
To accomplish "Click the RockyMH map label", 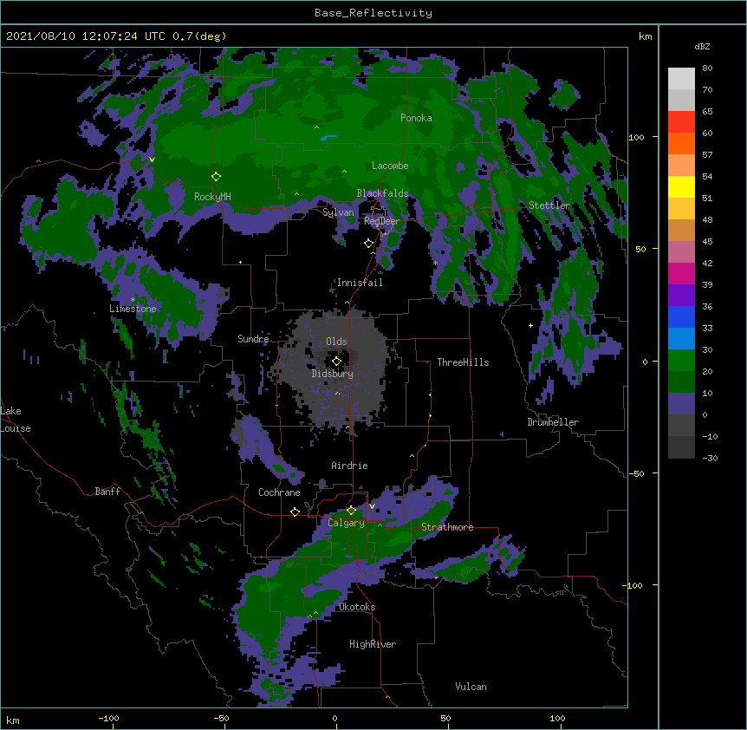I will tap(212, 197).
